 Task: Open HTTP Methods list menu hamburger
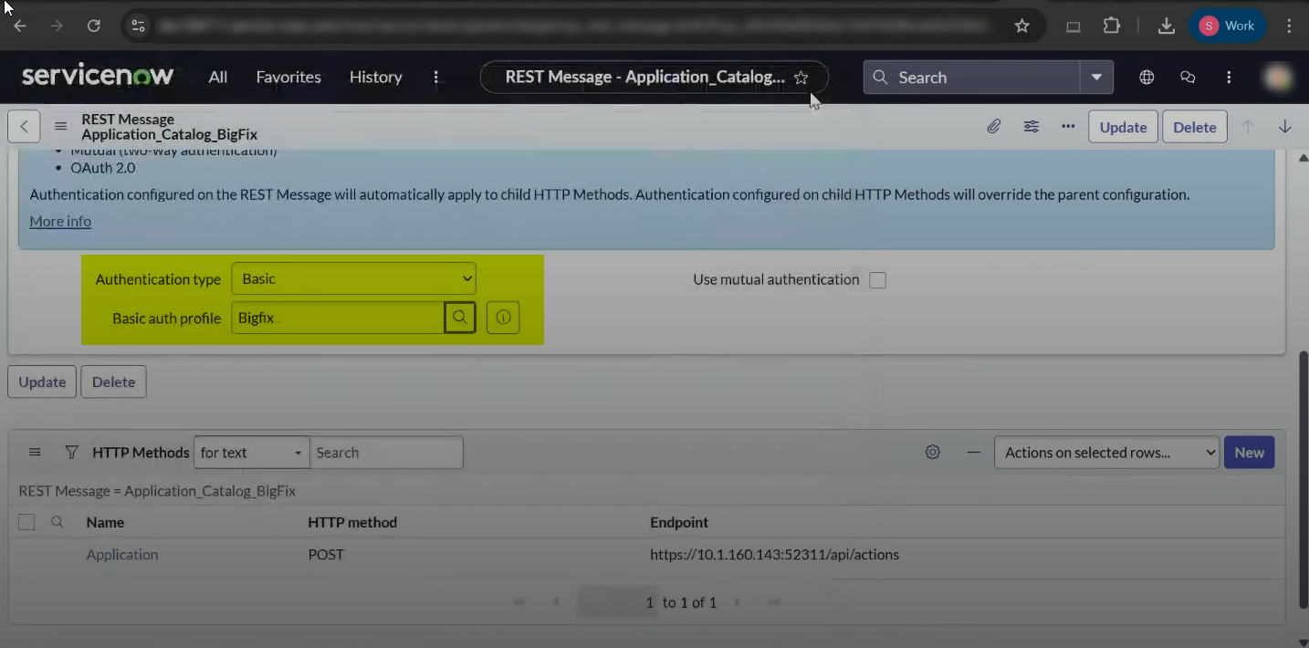[35, 452]
